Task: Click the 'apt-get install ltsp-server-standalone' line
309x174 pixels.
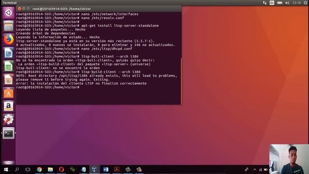Action: [87, 26]
